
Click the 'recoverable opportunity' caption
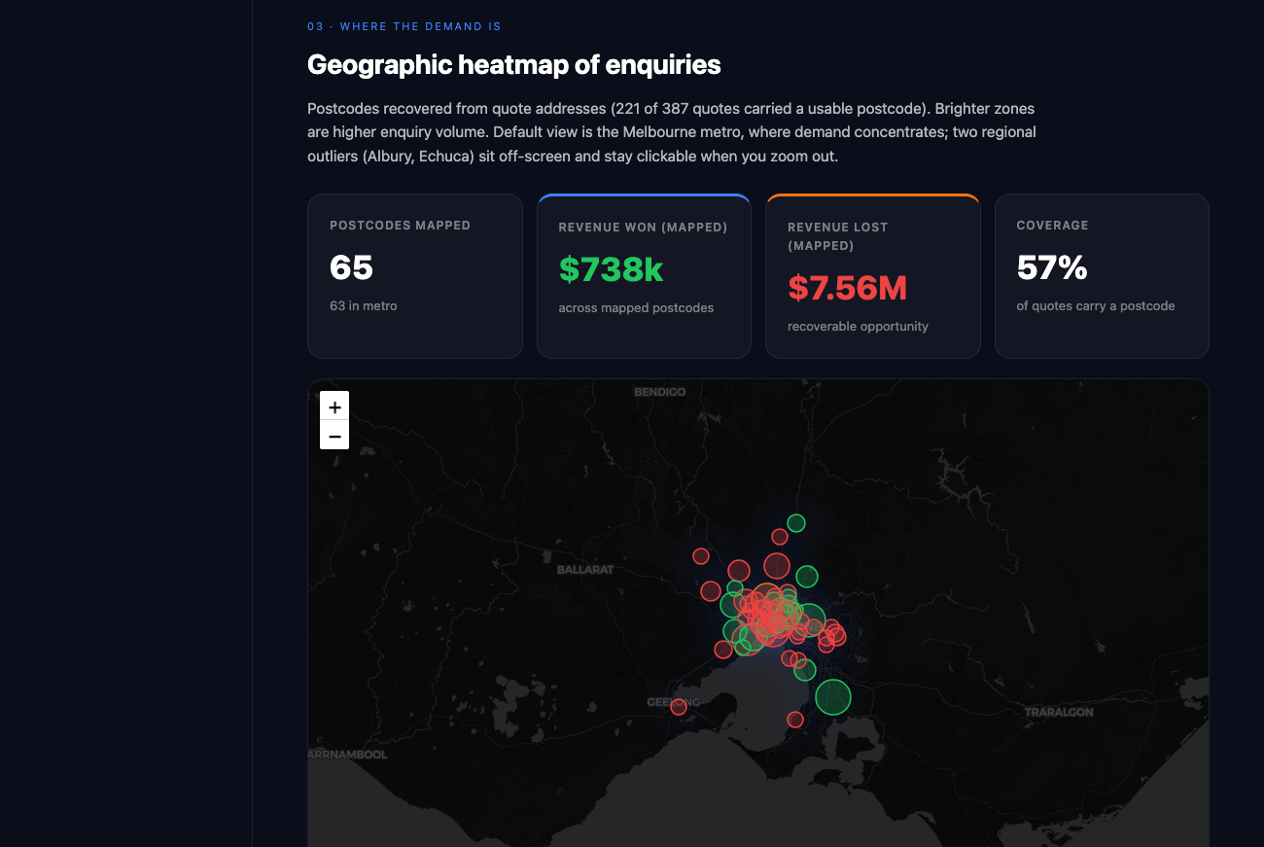[858, 326]
